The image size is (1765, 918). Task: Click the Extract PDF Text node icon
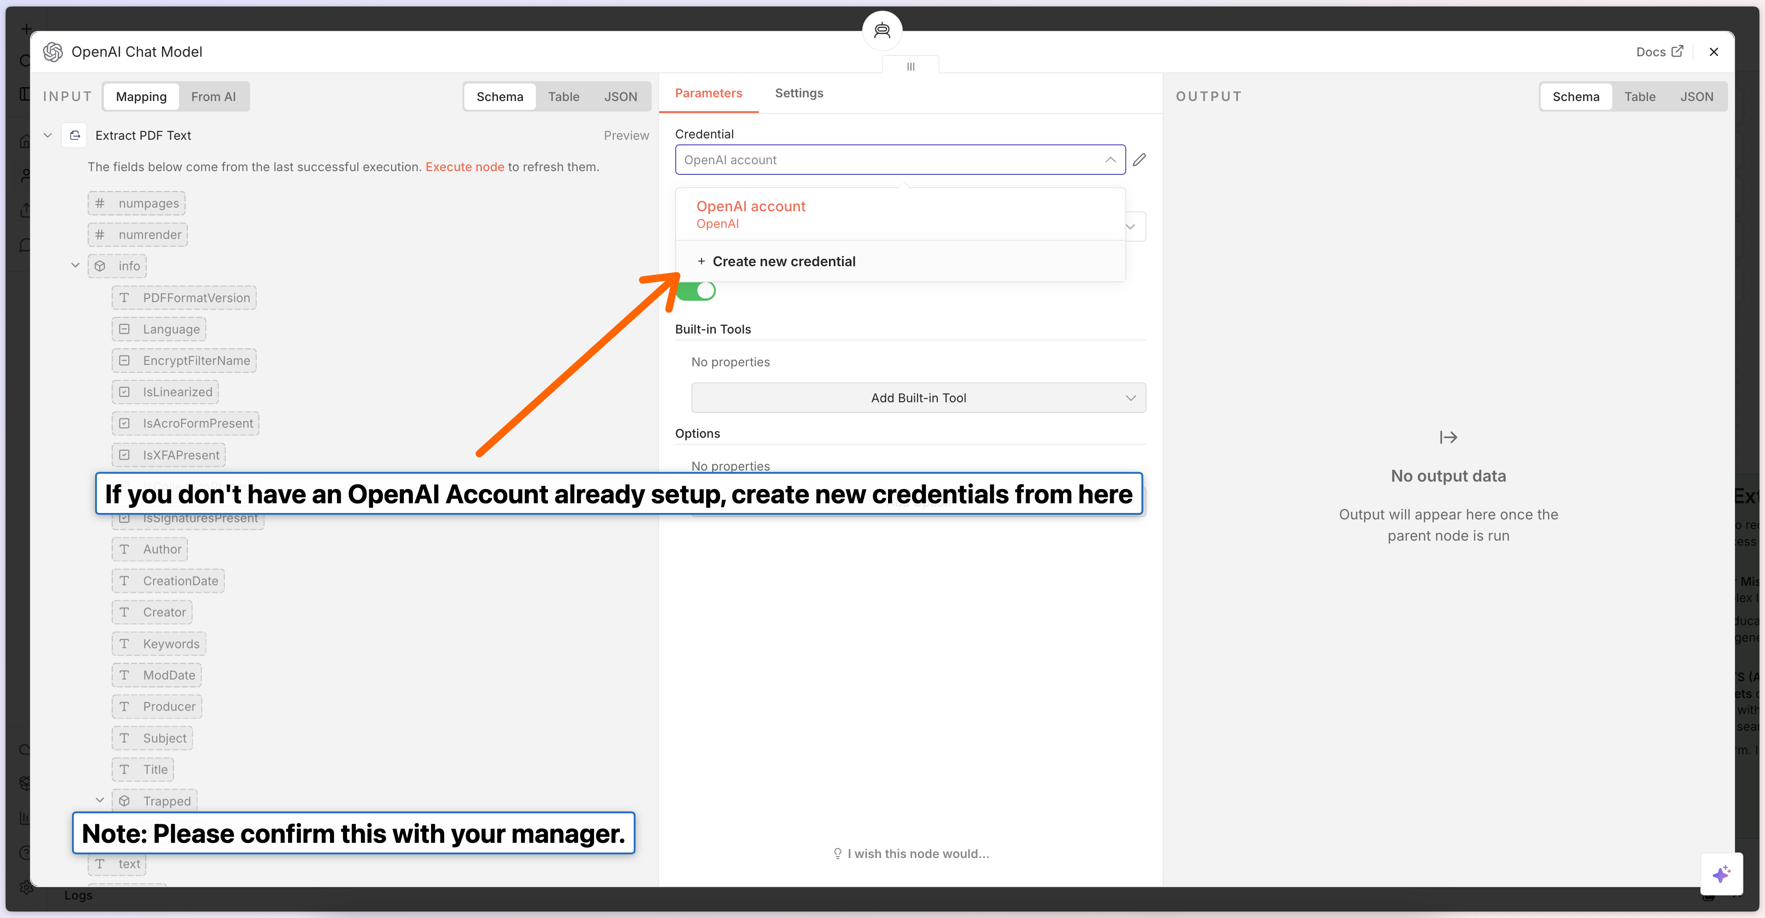pos(75,136)
